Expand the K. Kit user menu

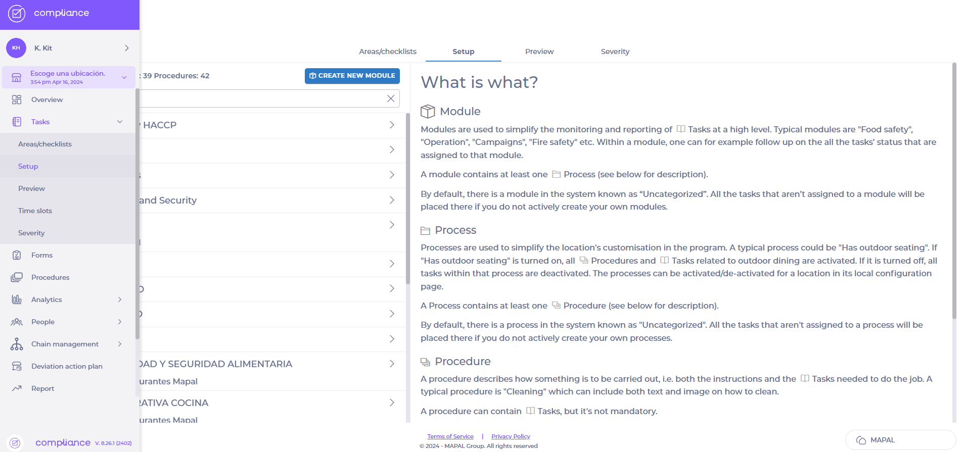tap(127, 48)
